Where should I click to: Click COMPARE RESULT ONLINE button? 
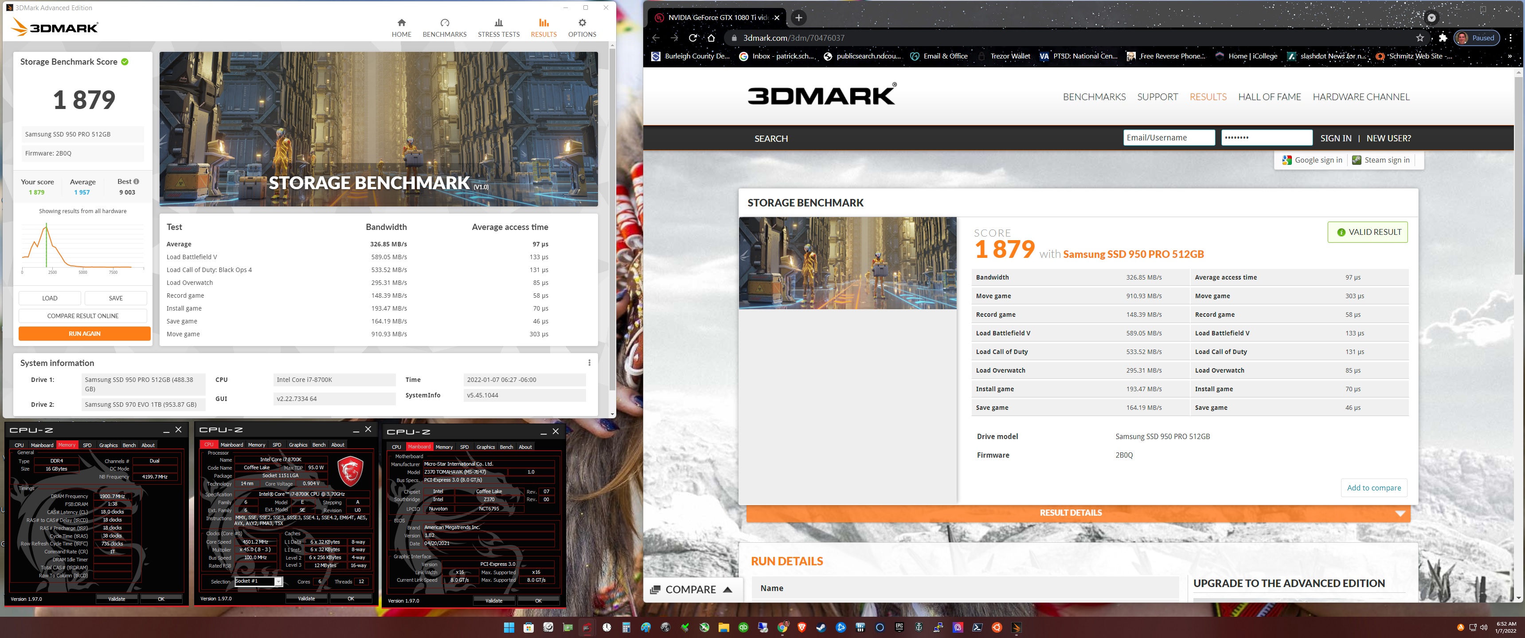click(83, 316)
